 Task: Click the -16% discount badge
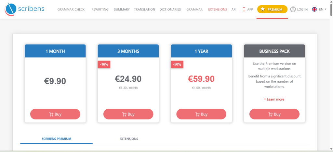(104, 65)
